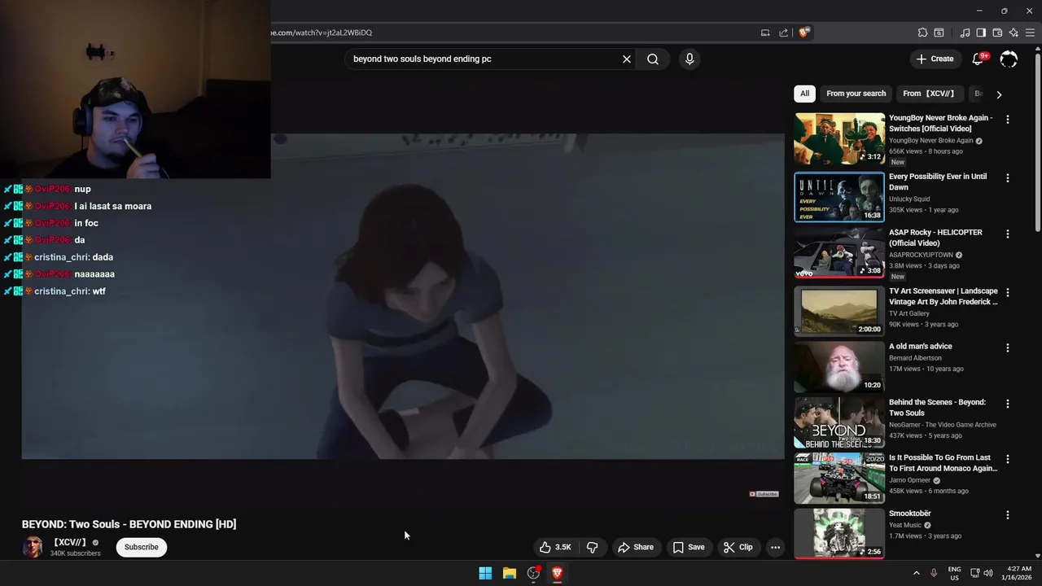Open more actions three-dot menu under video
Image resolution: width=1042 pixels, height=586 pixels.
776,547
